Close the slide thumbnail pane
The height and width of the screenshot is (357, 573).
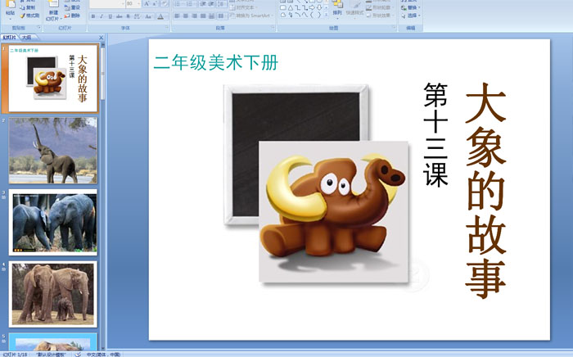pos(102,38)
